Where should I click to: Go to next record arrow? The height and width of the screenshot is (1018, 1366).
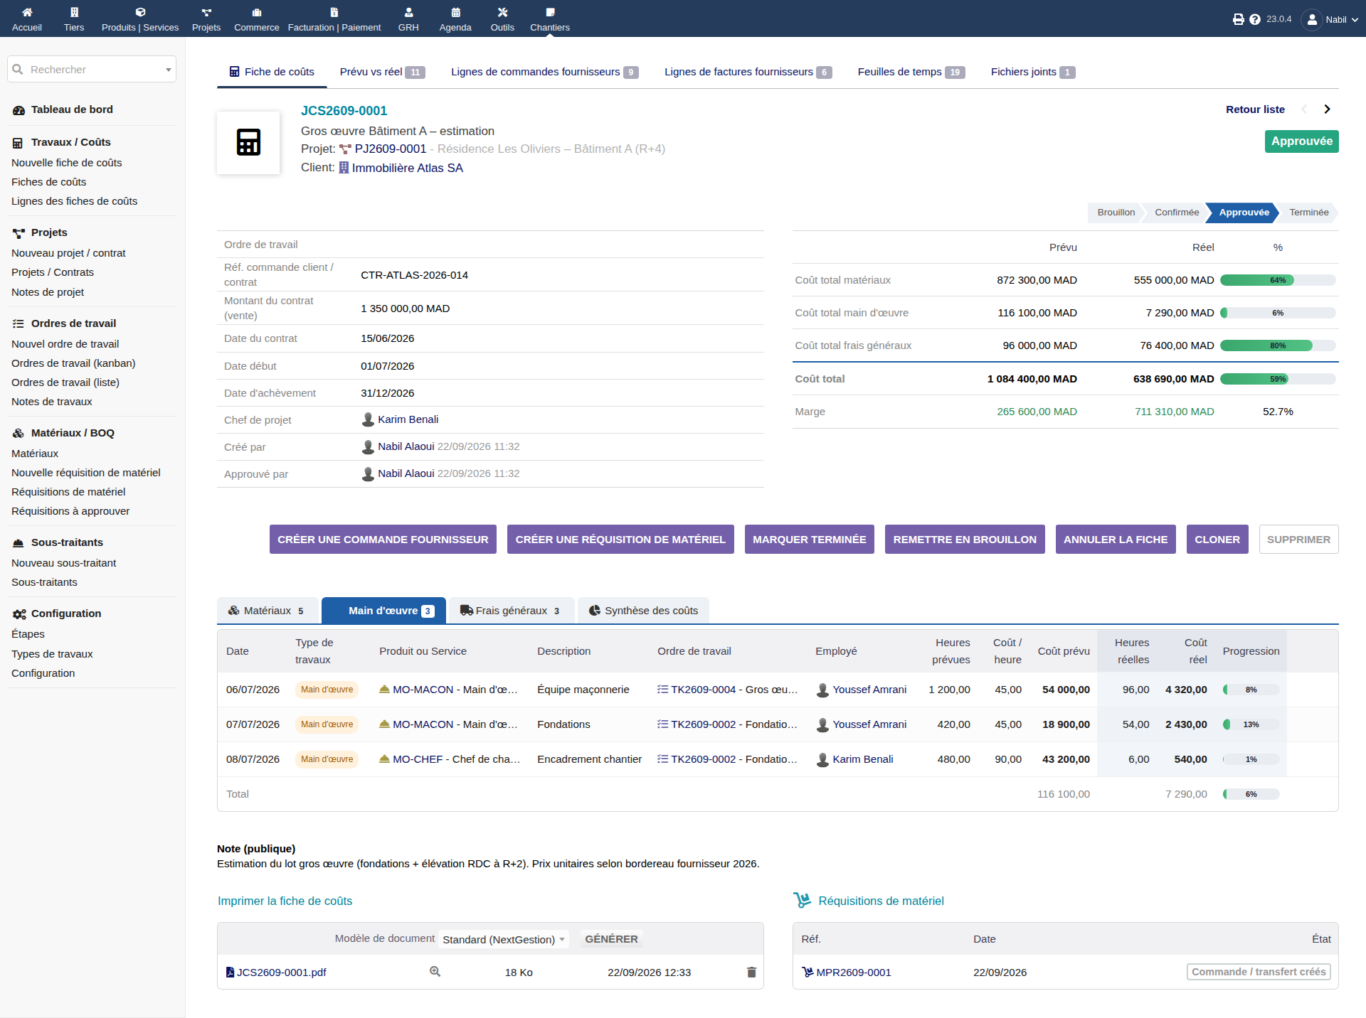1327,109
